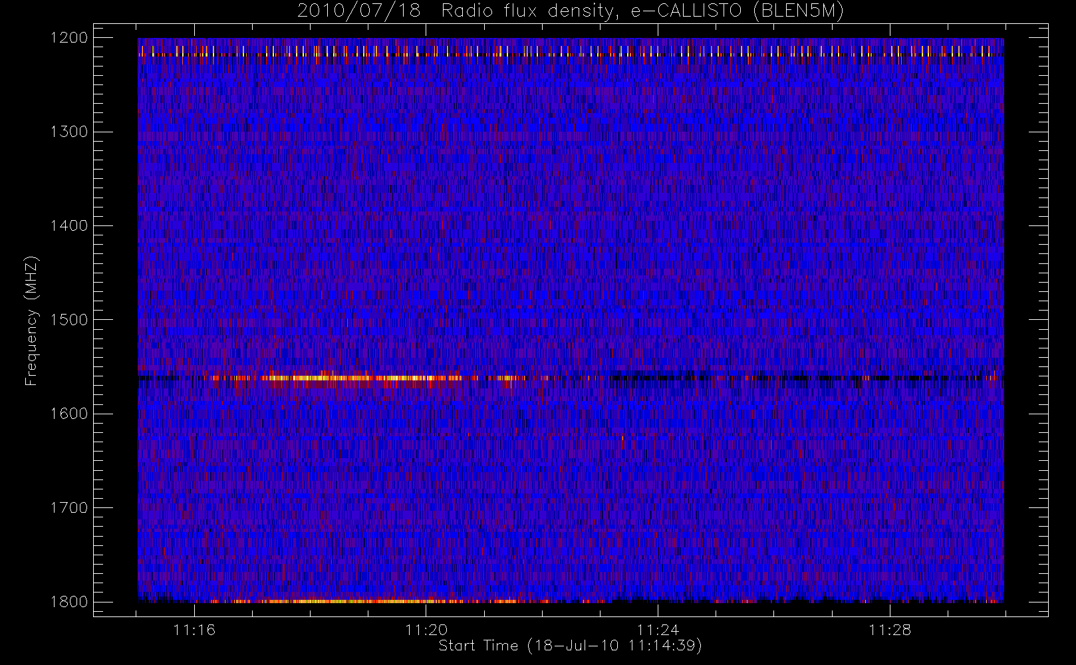Click the plot title "2010/07/18 Radio flux density, e-CALLISTO (BLEN5M)"
1076x665 pixels.
click(571, 11)
